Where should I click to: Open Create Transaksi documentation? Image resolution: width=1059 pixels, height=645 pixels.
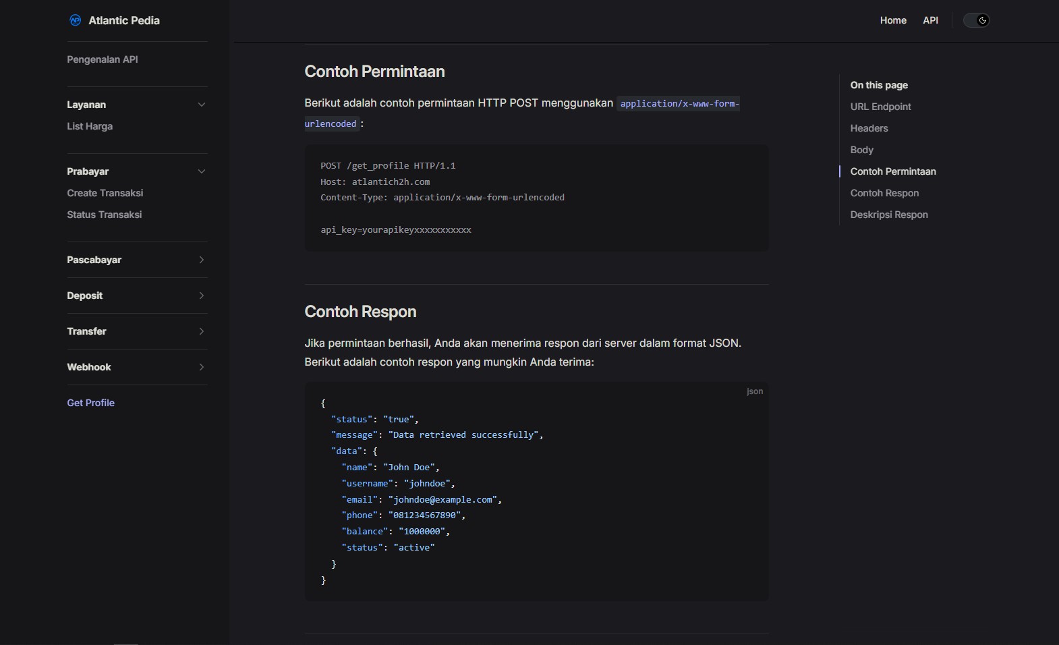pos(105,193)
